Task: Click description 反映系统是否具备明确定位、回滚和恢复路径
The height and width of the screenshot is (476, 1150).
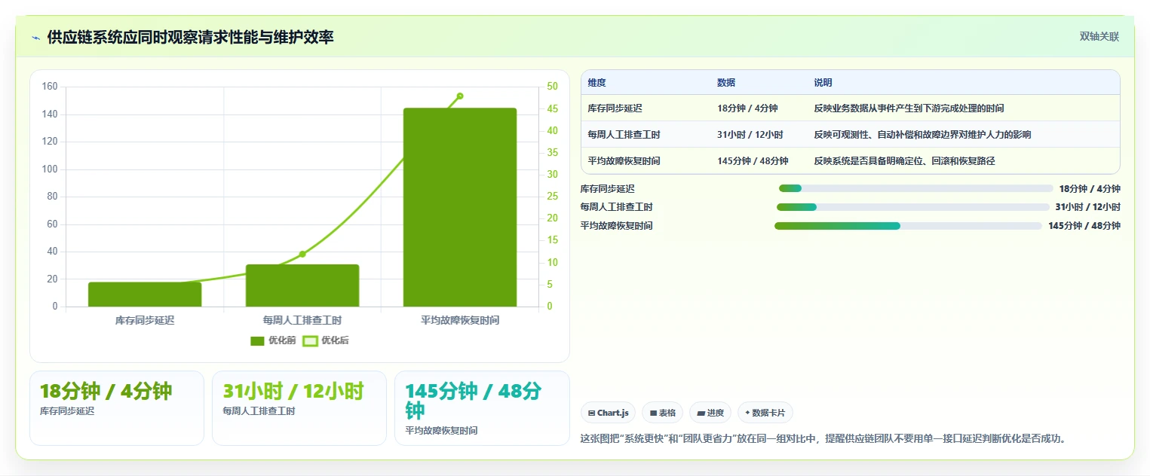Action: 904,161
